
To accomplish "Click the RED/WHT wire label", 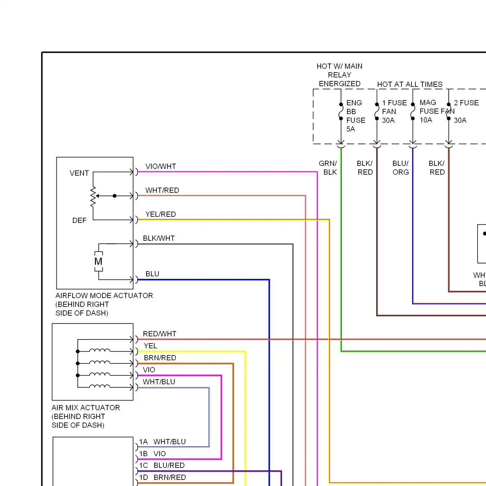I will pyautogui.click(x=160, y=334).
